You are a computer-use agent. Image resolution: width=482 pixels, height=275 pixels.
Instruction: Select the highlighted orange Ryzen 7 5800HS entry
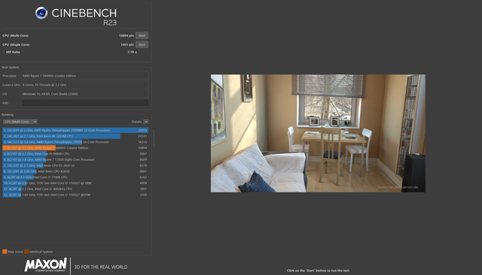pos(75,148)
